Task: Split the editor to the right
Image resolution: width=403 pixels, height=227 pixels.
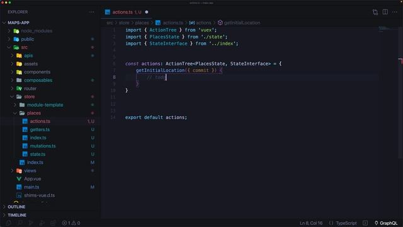Action: [385, 12]
